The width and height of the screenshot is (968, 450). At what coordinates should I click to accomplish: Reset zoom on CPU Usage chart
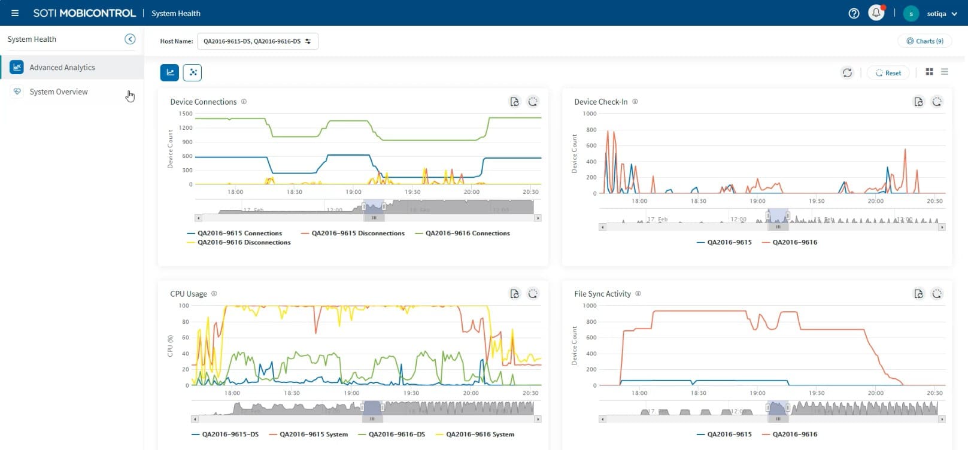pos(533,294)
